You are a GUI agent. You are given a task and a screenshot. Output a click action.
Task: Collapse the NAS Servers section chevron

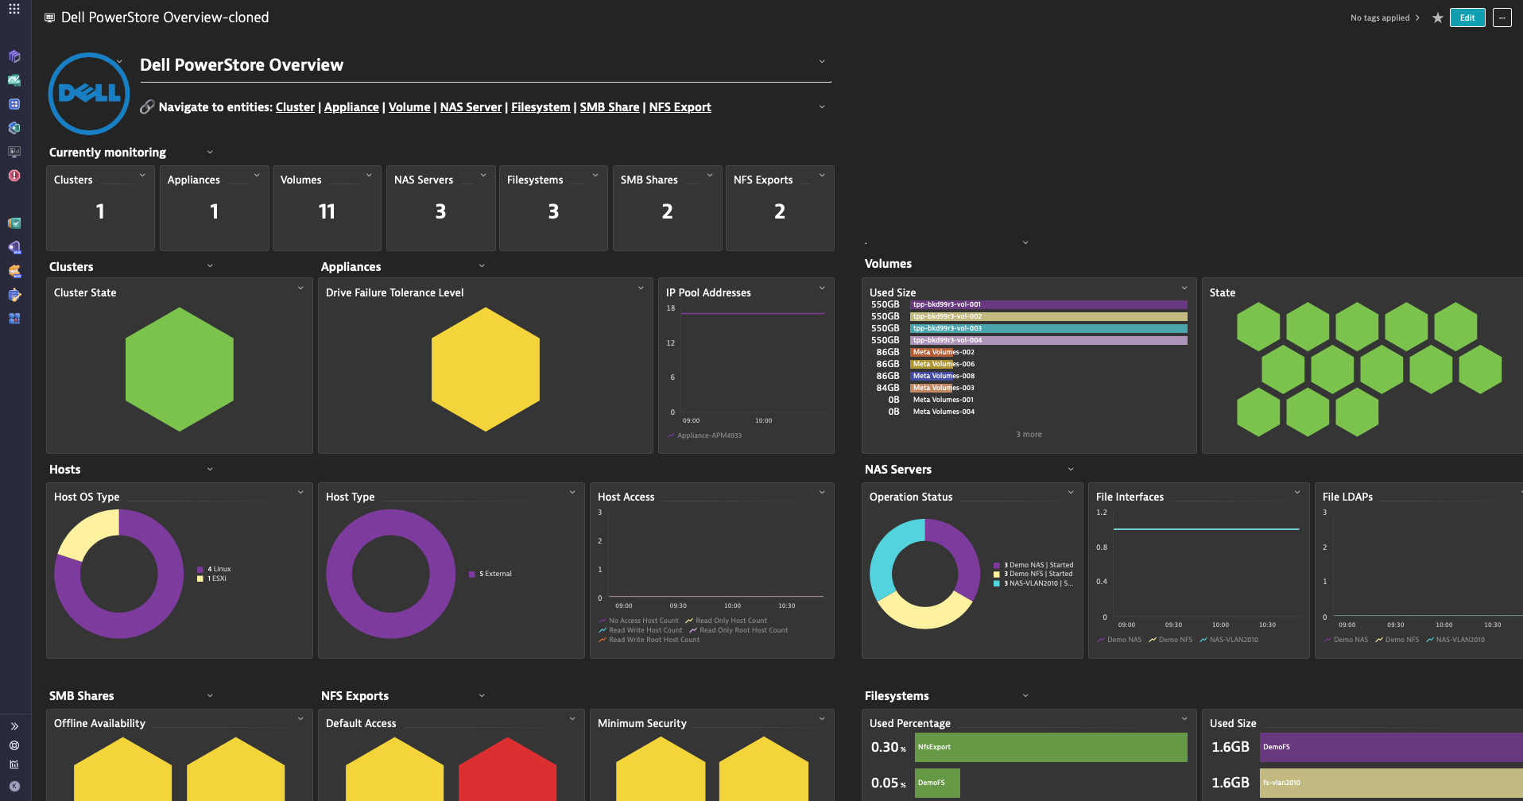click(x=1071, y=469)
